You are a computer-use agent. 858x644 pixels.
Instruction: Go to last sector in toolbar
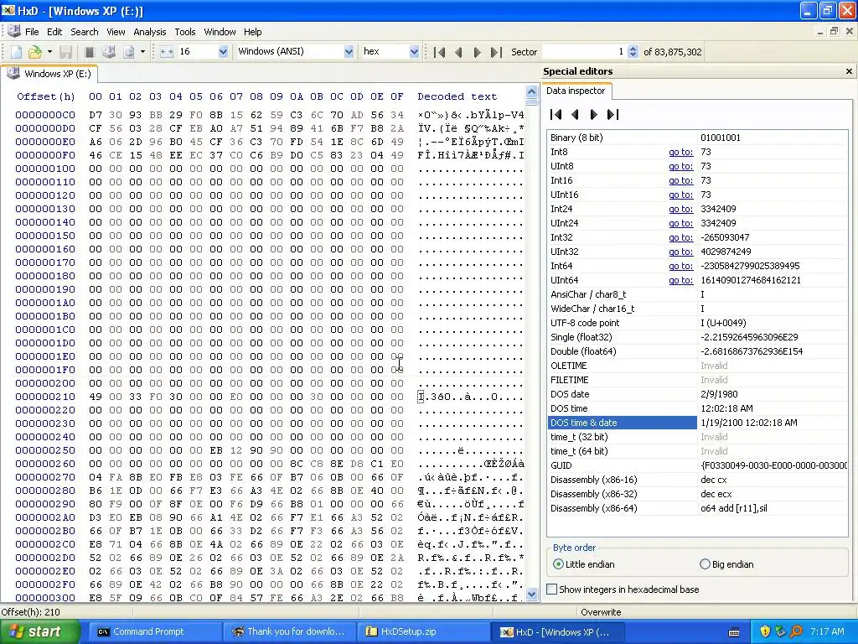click(x=496, y=52)
